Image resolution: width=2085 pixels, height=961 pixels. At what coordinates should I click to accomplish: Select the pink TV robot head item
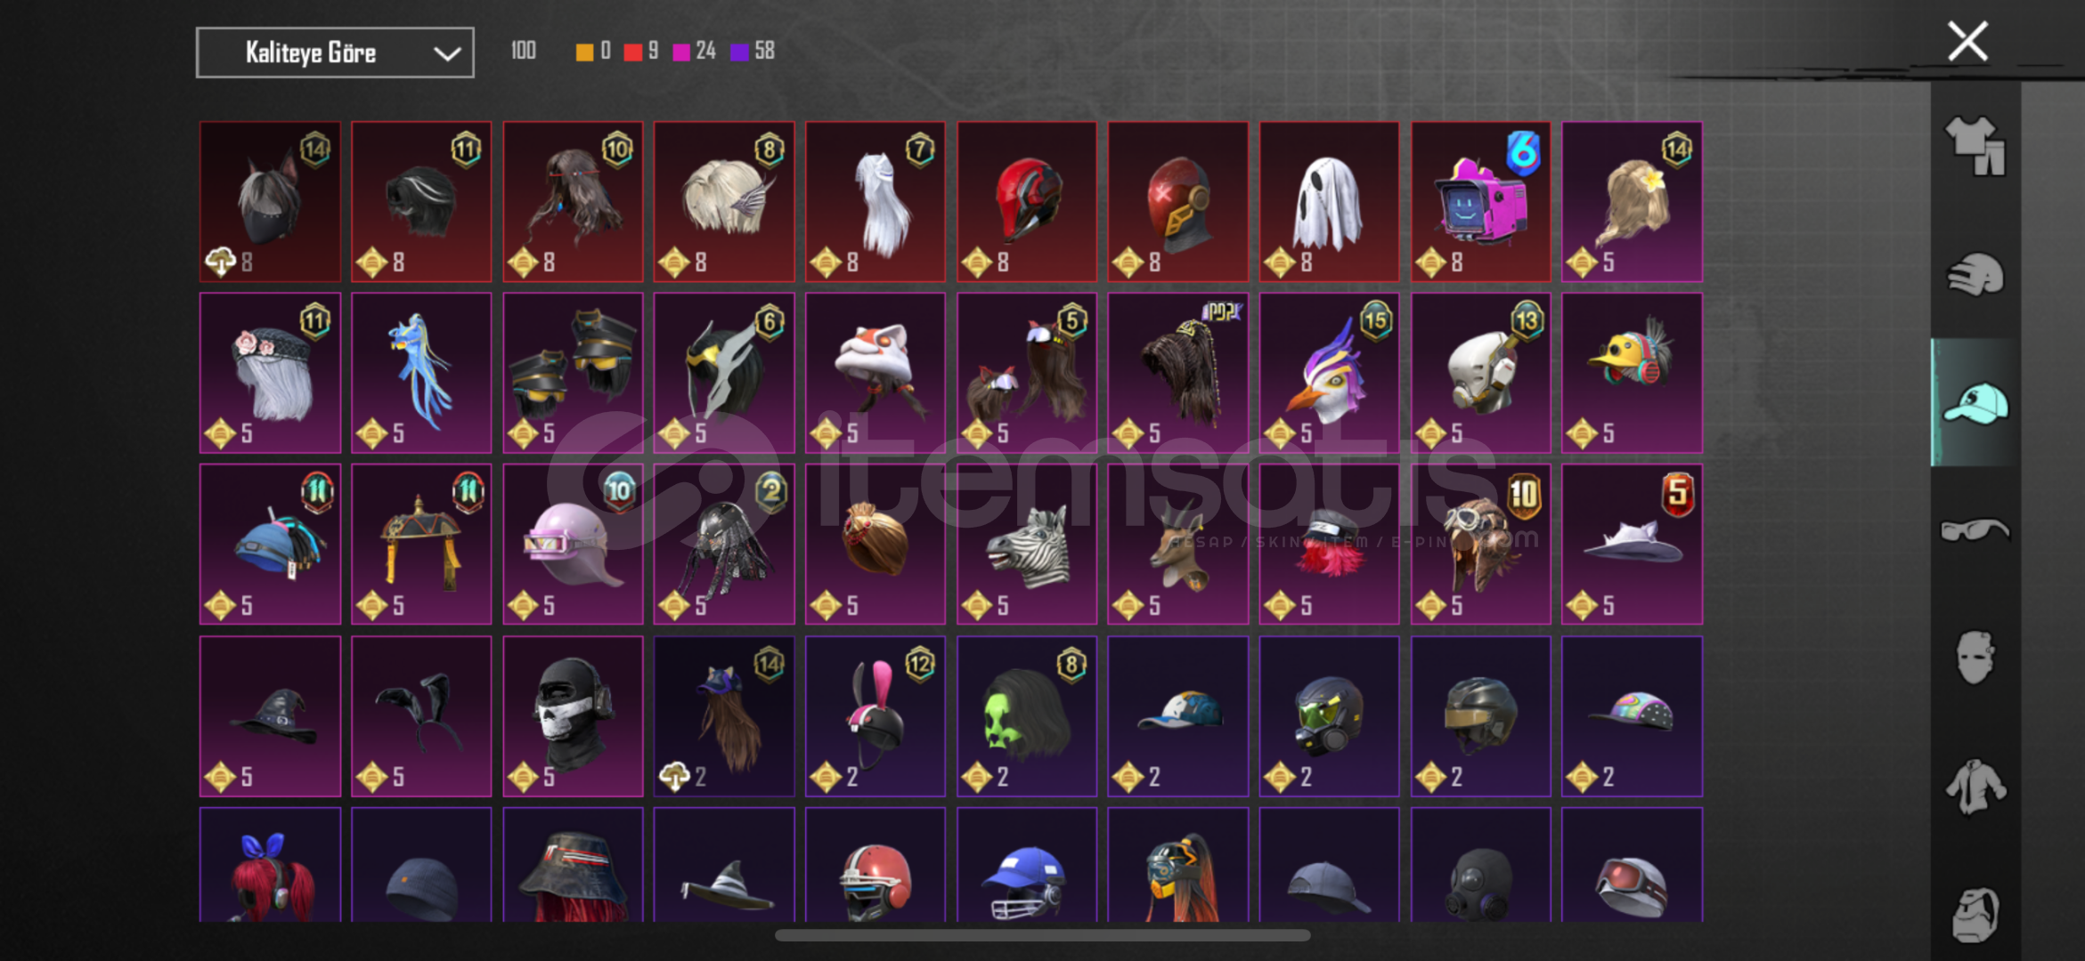tap(1480, 202)
